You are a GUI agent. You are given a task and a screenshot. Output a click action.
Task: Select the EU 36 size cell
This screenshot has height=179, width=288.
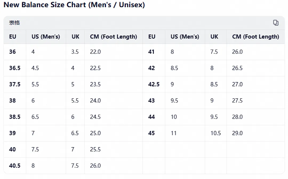[x=13, y=52]
